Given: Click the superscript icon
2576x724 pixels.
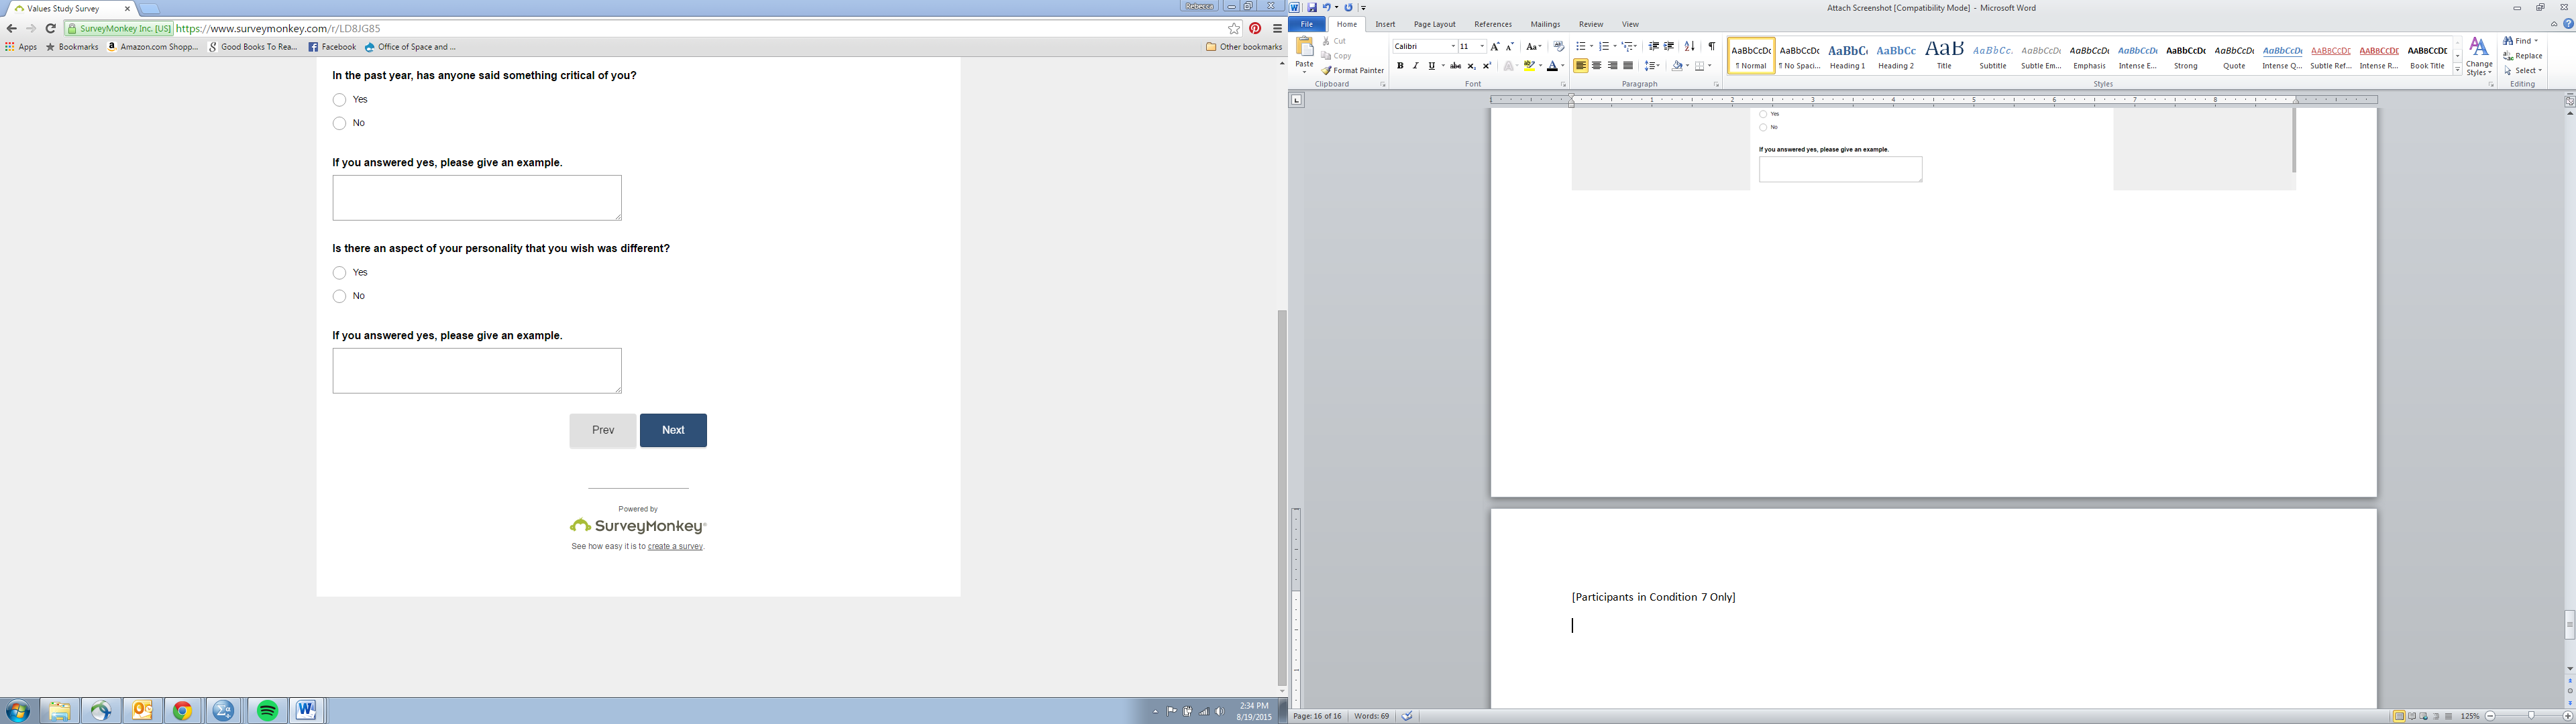Looking at the screenshot, I should click(x=1487, y=66).
